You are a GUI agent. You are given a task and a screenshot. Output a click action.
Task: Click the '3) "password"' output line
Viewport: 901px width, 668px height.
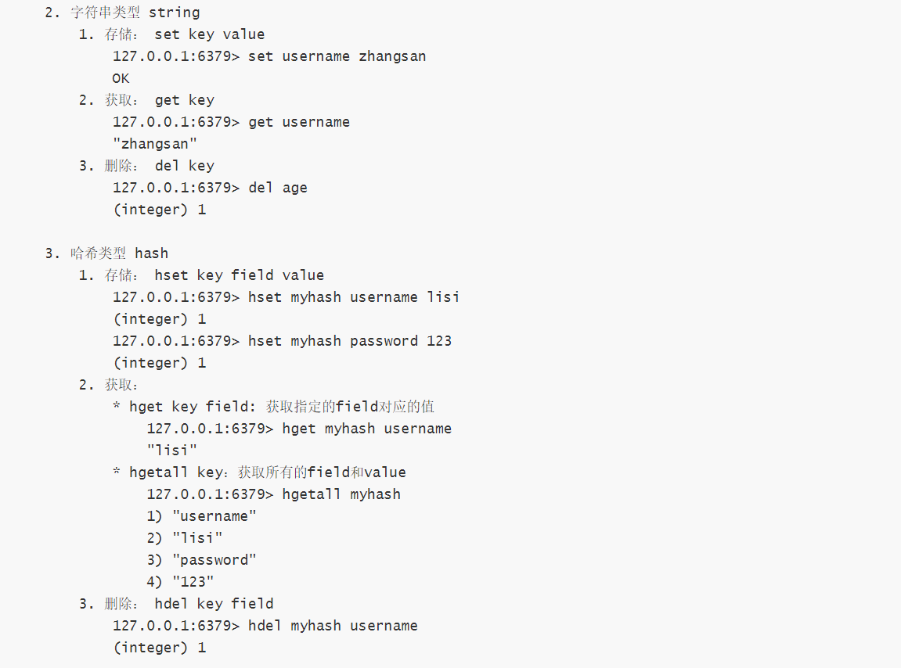[201, 560]
